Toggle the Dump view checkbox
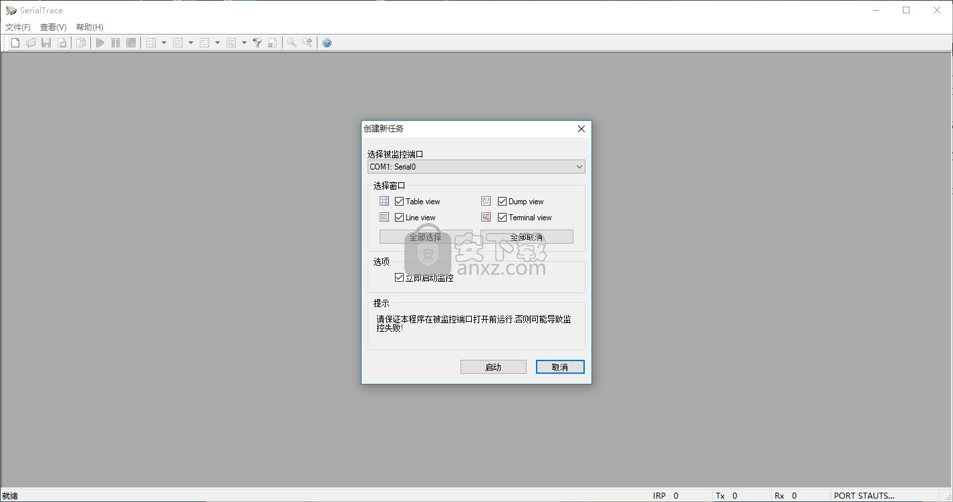Viewport: 953px width, 502px height. pos(502,201)
